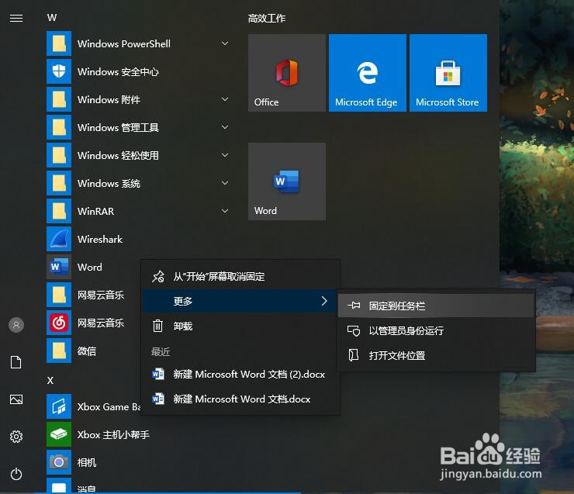Screen dimensions: 574x494
Task: Click the trash icon next to 卸载
Action: [157, 326]
